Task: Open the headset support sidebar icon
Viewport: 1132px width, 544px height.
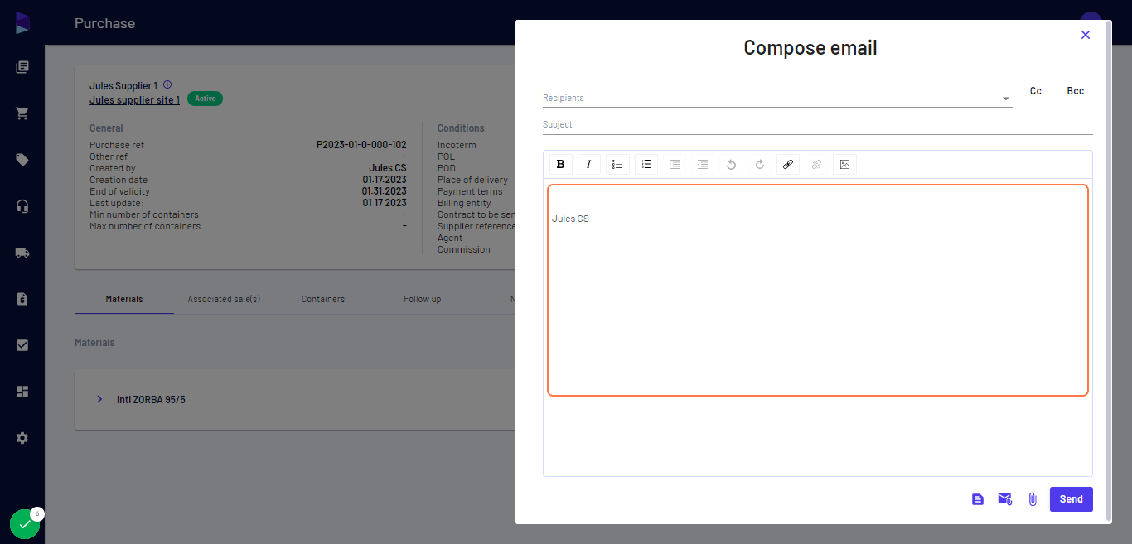Action: 22,206
